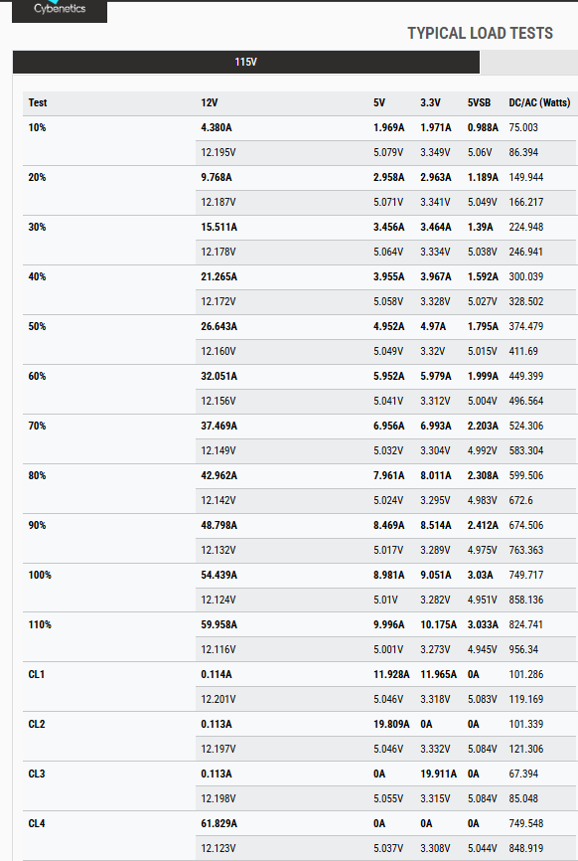Select the 115V tab
Screen dimensions: 578x861
point(245,62)
